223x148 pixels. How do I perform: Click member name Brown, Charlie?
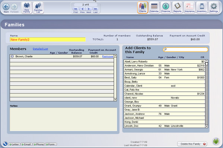point(24,56)
